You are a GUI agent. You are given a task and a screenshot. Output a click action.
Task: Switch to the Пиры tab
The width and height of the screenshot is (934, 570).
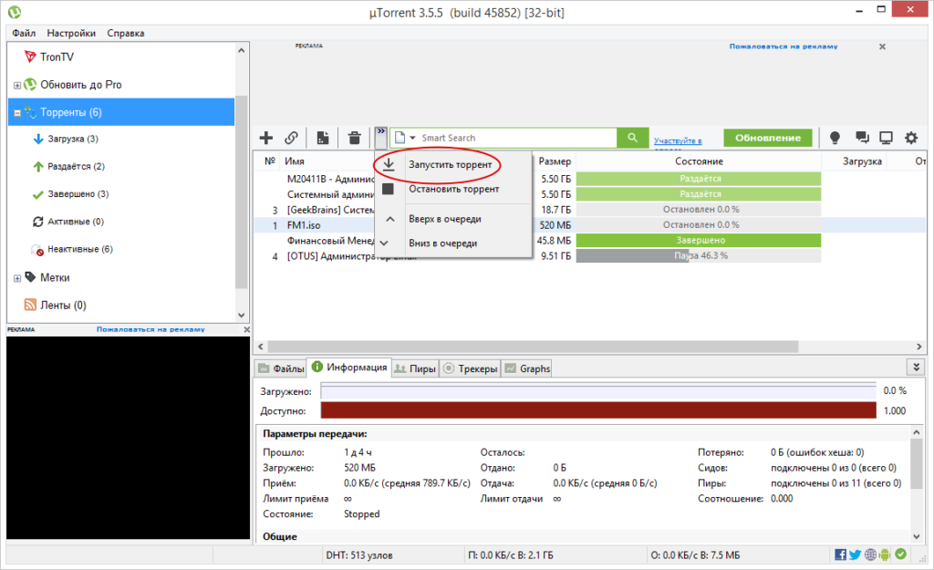(x=415, y=368)
